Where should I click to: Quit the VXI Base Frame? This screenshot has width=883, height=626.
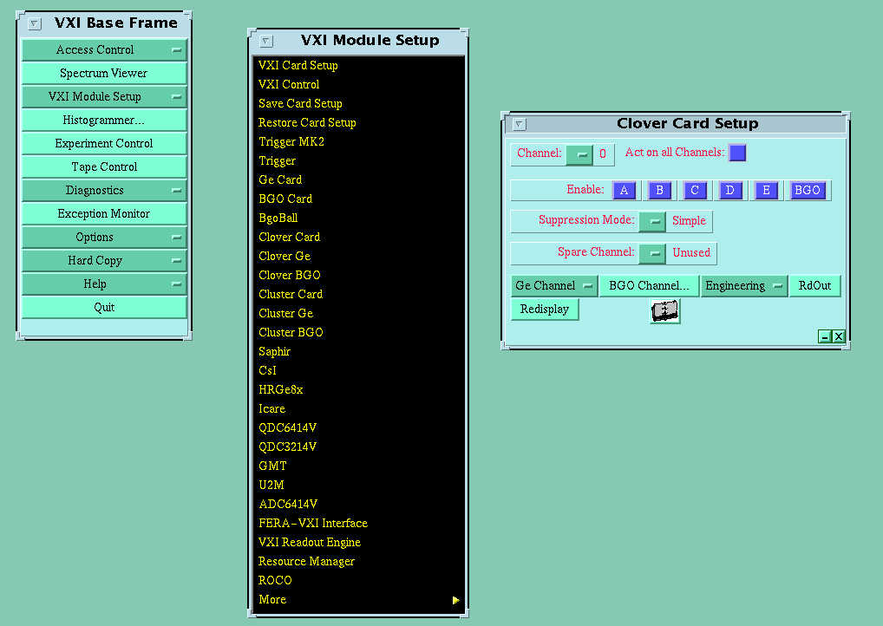[104, 308]
